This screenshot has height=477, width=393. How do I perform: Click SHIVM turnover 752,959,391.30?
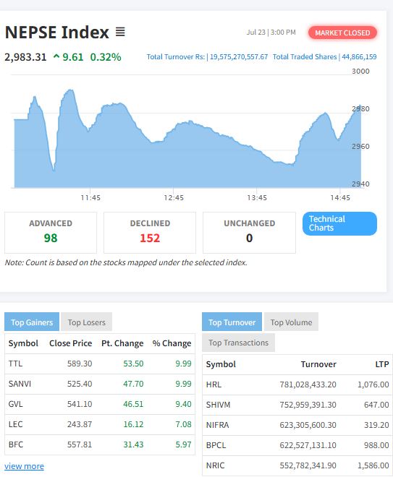[308, 405]
